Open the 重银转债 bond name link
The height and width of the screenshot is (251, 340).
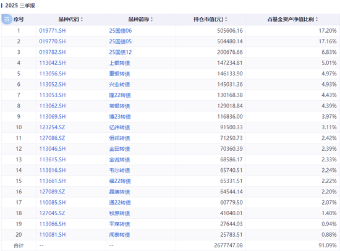point(119,74)
